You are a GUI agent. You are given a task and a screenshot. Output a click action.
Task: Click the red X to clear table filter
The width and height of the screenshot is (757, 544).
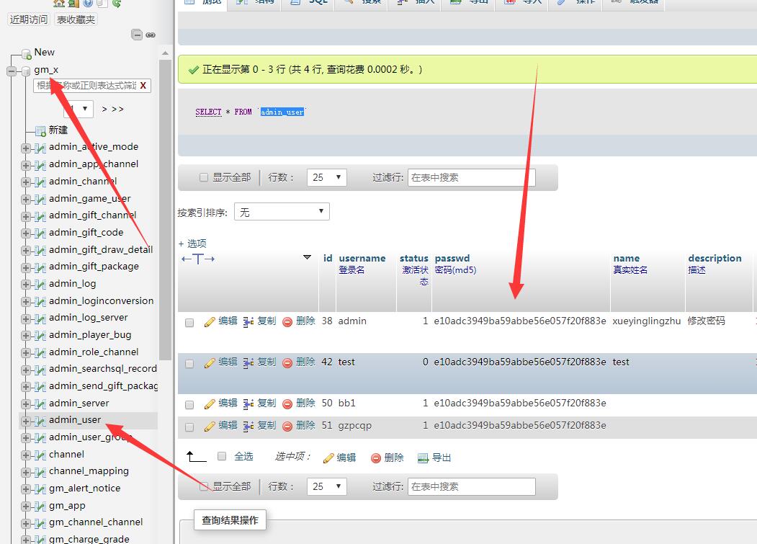[x=143, y=86]
